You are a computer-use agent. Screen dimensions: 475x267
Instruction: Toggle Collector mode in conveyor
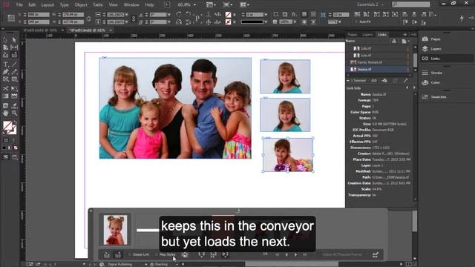[x=107, y=255]
